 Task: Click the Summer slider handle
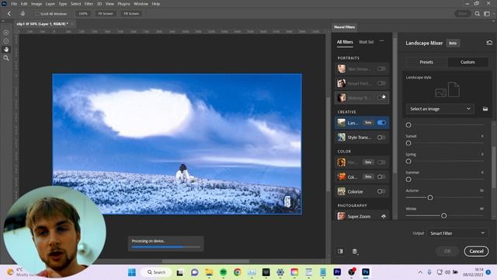(x=408, y=180)
